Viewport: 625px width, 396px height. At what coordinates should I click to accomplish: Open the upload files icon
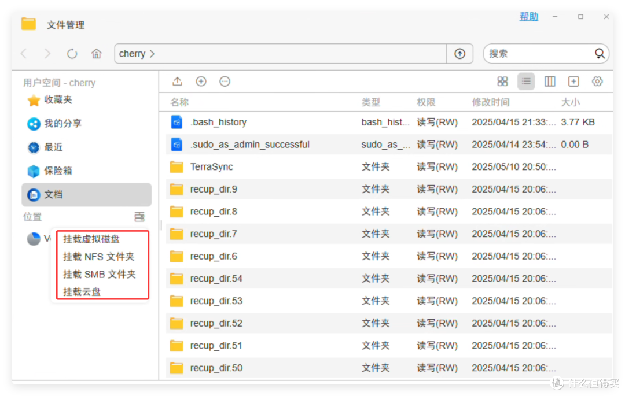[178, 82]
